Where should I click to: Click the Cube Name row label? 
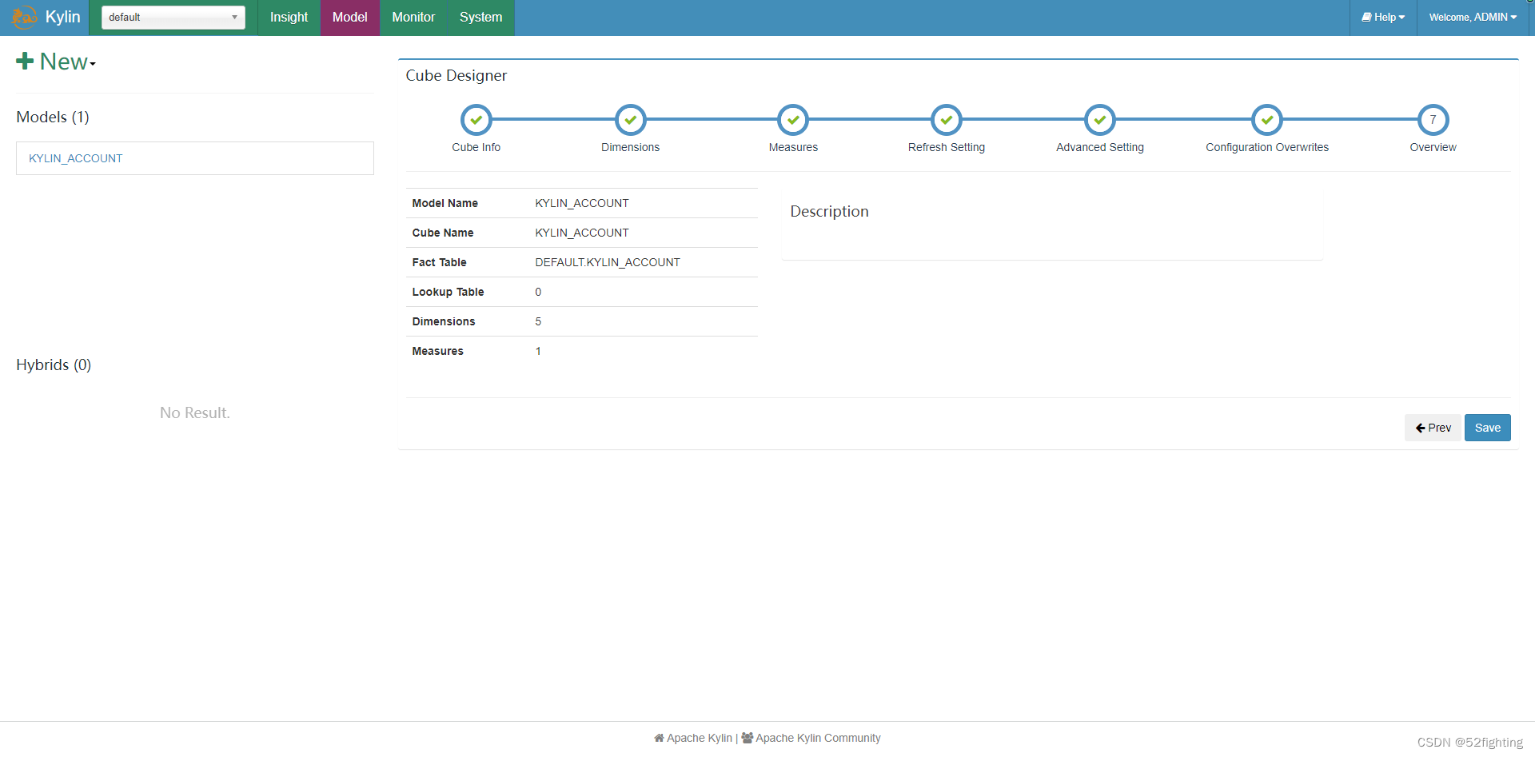point(443,233)
